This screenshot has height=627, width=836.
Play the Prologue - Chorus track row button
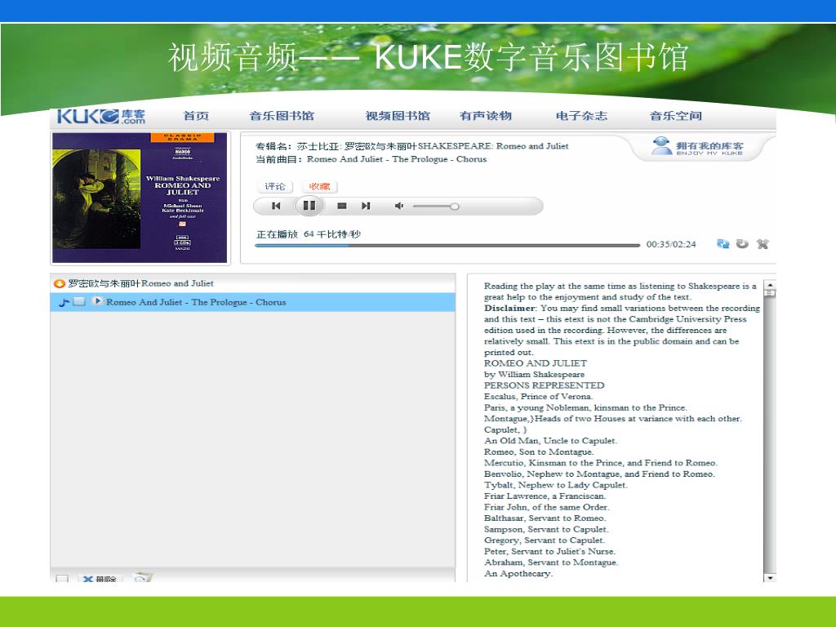click(97, 301)
